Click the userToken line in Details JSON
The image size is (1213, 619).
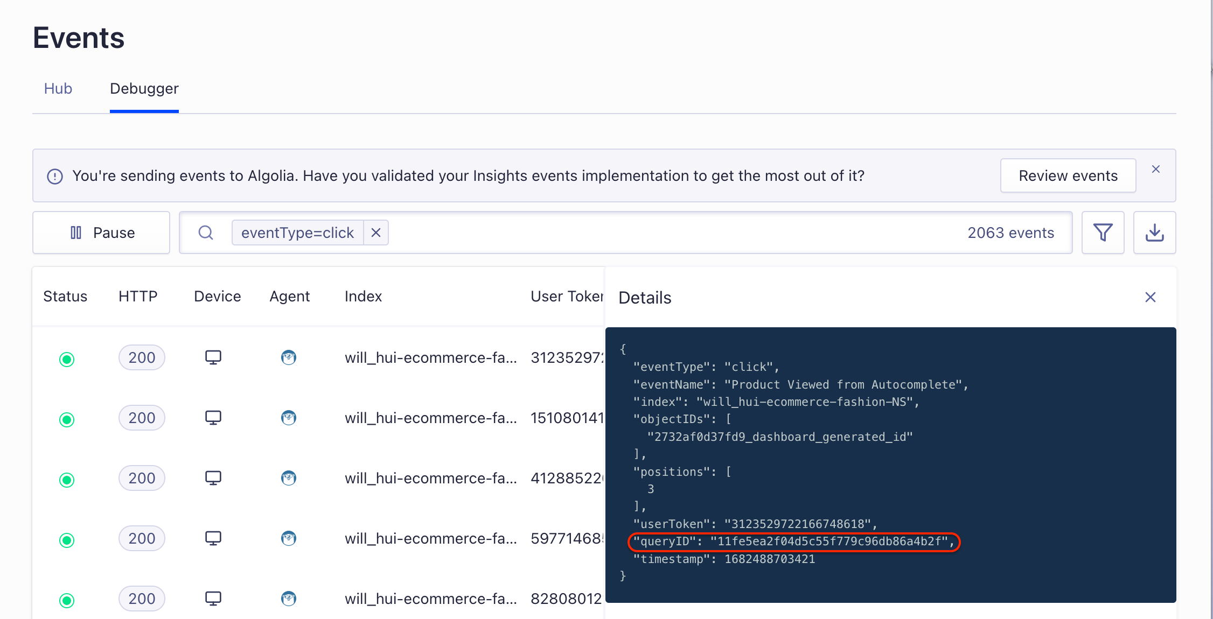pyautogui.click(x=755, y=524)
